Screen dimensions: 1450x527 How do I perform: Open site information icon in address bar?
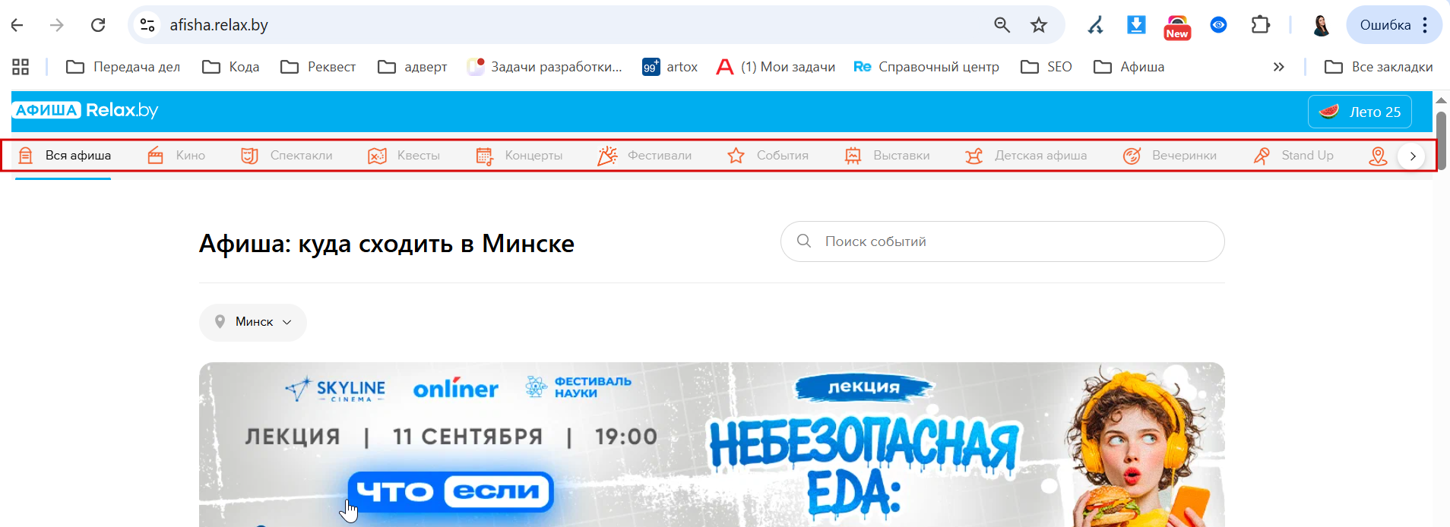click(147, 25)
